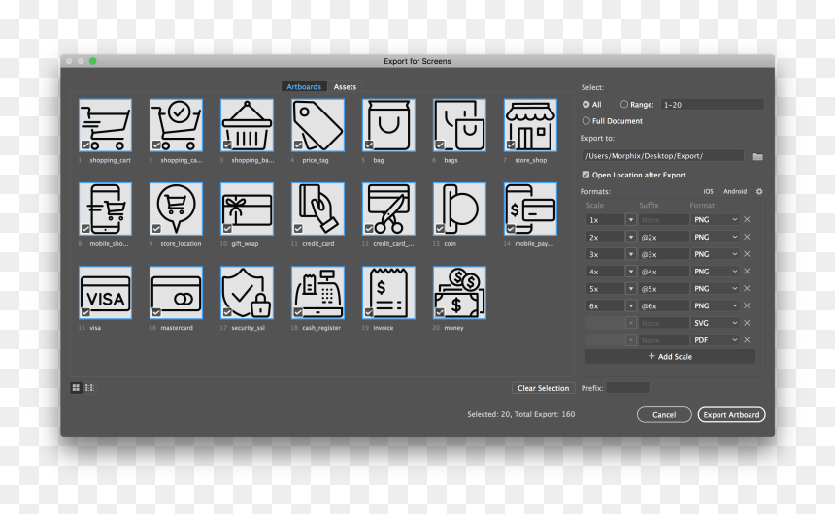Click the Add Scale button
Screen dimensions: 835x514
670,357
